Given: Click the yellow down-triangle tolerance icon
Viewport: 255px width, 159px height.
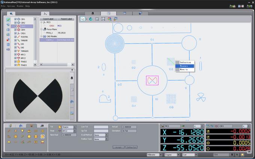Looking at the screenshot, I should tap(22, 131).
